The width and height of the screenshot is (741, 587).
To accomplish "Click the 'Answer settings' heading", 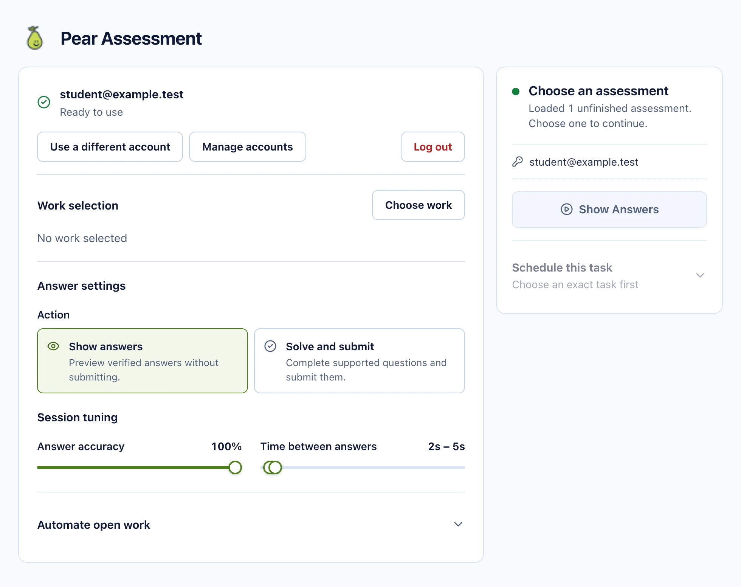I will 81,286.
